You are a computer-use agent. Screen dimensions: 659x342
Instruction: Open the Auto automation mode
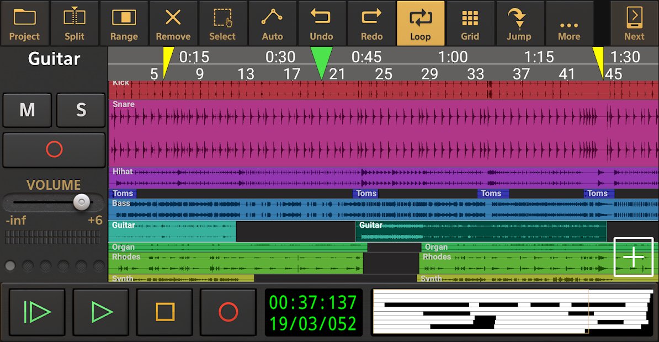coord(273,22)
